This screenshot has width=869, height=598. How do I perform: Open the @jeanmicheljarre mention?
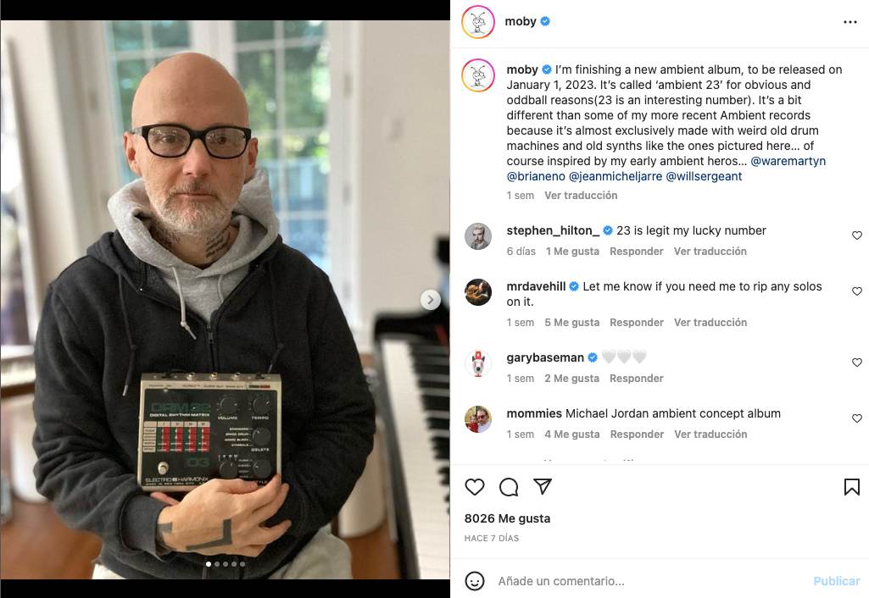[616, 176]
